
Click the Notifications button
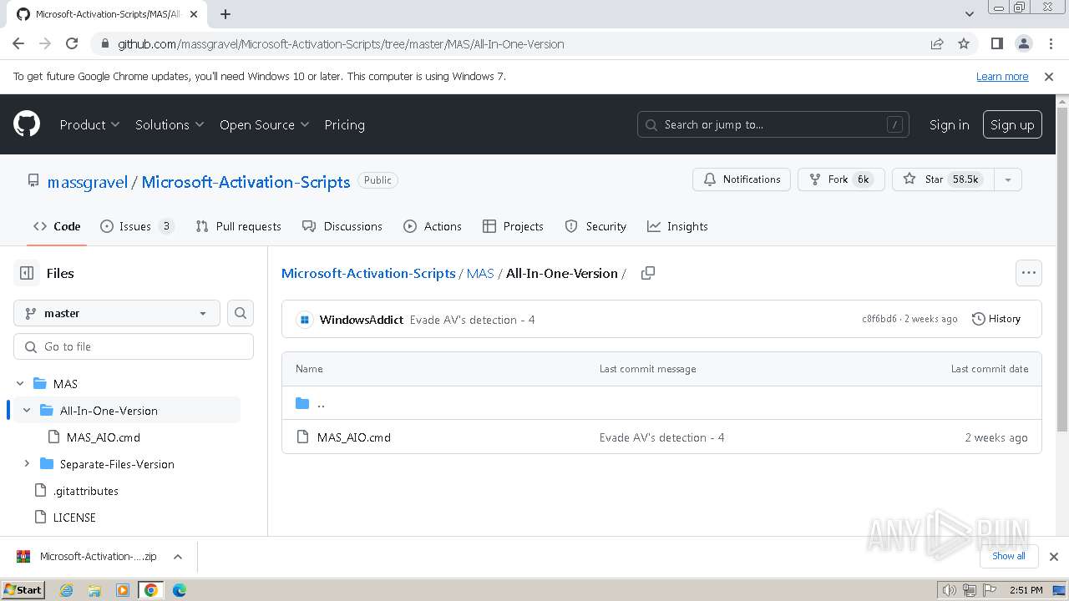click(x=742, y=179)
